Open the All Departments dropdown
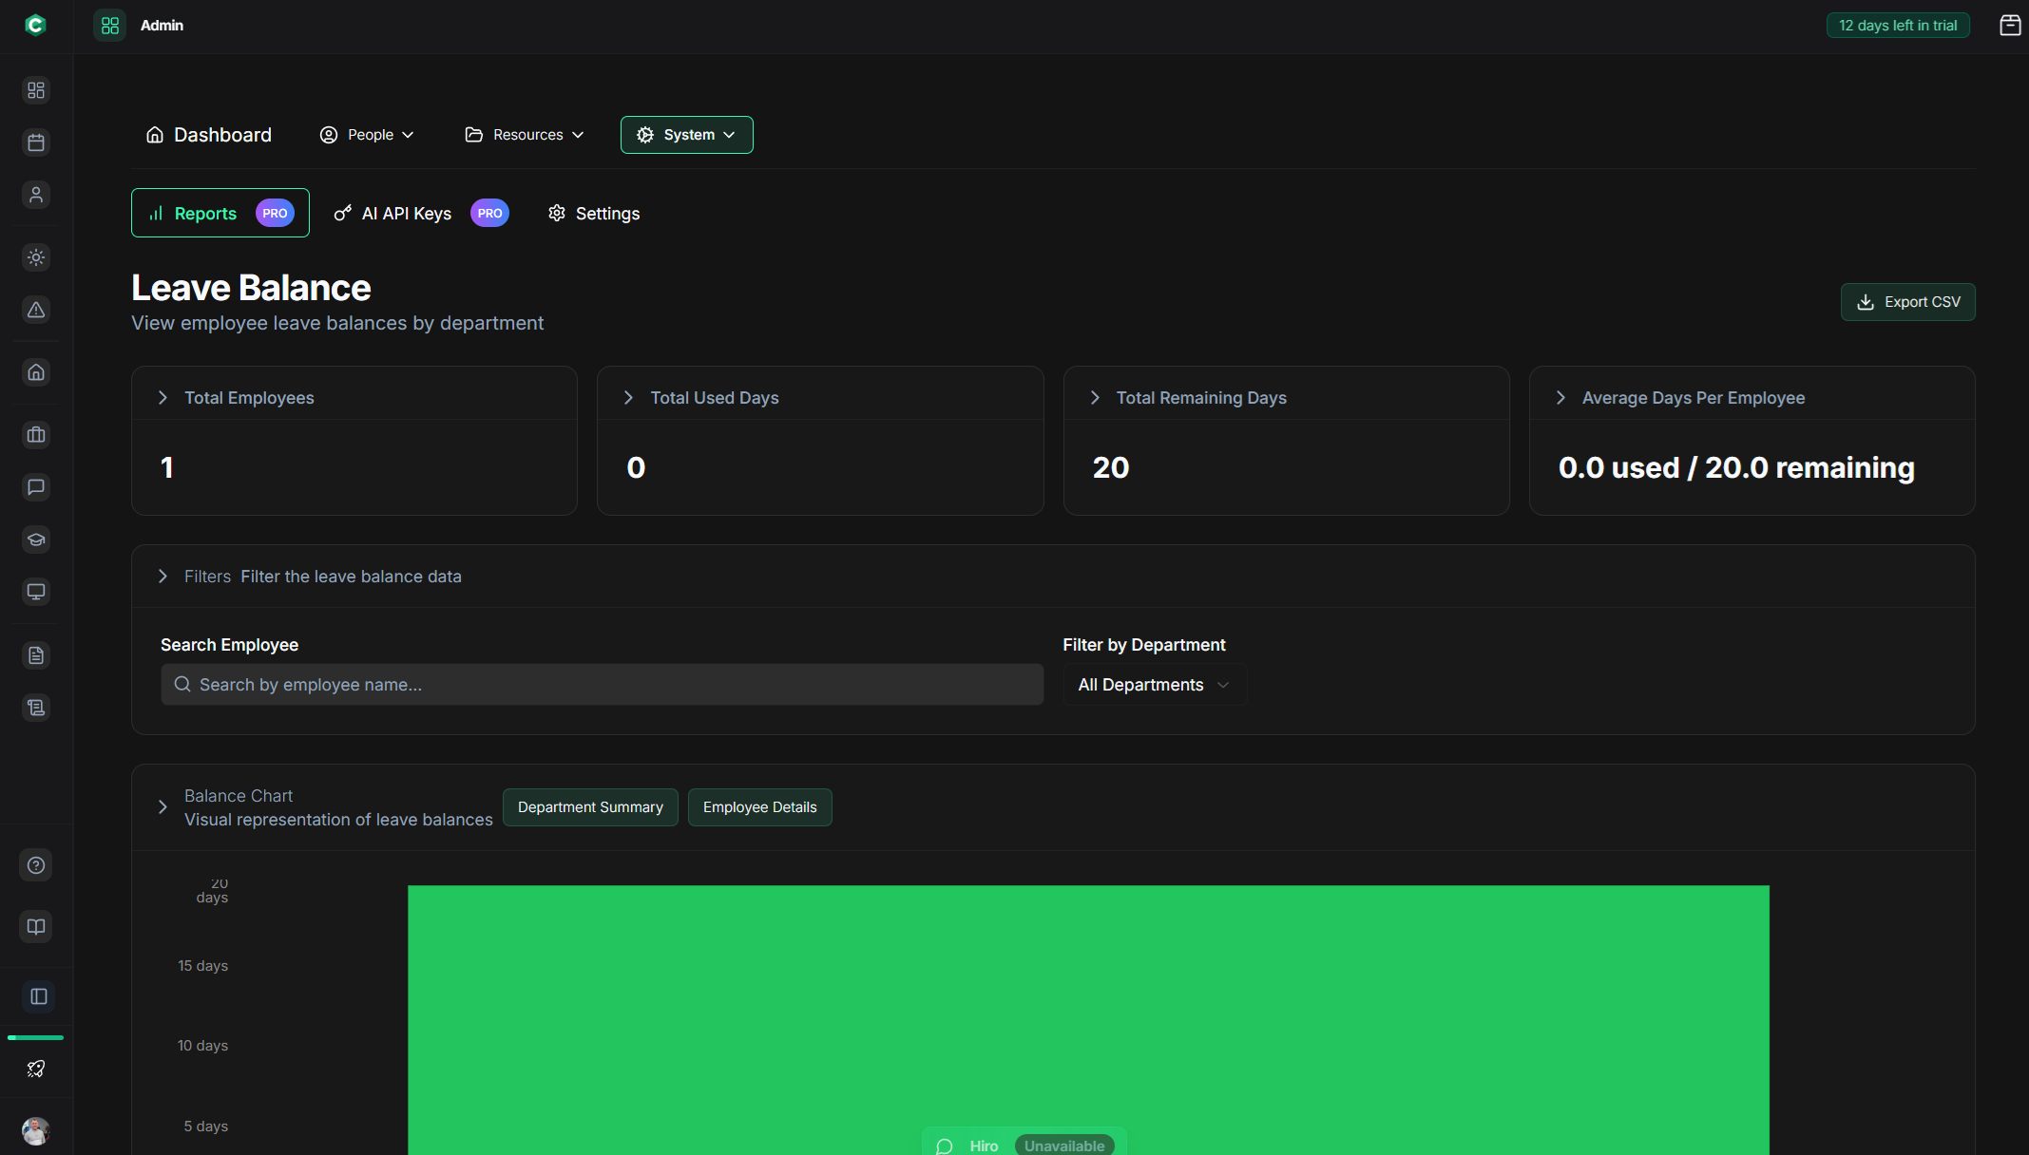Image resolution: width=2029 pixels, height=1155 pixels. coord(1153,684)
